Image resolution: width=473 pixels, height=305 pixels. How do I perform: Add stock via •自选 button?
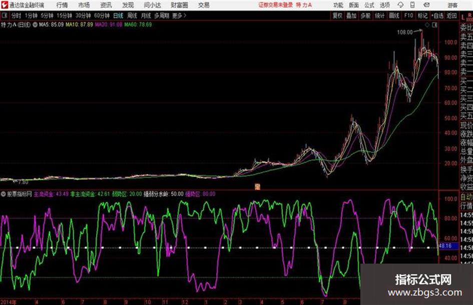pos(437,16)
